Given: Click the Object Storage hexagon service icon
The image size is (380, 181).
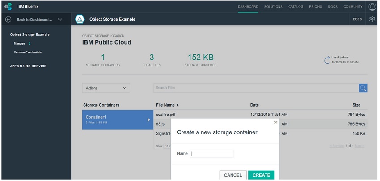Looking at the screenshot, I should (x=80, y=19).
